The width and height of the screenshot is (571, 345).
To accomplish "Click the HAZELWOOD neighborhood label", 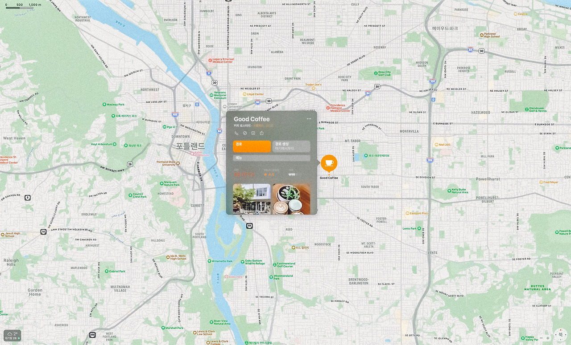I will tap(481, 113).
